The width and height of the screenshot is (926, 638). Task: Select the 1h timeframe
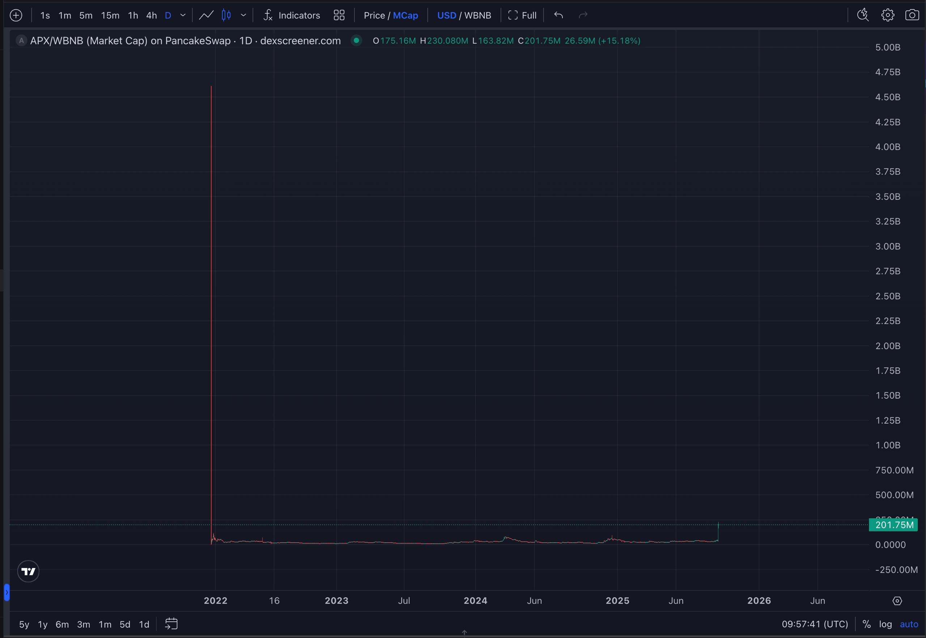pos(133,16)
